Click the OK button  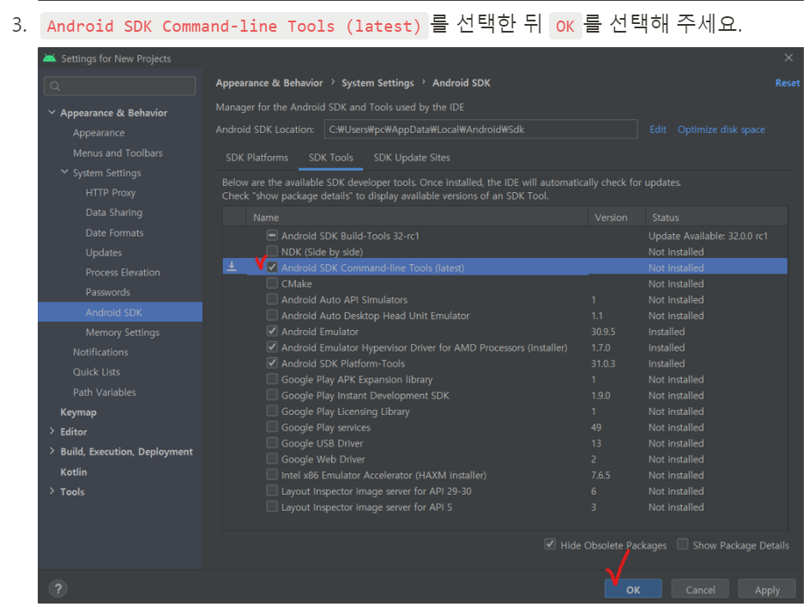point(633,590)
